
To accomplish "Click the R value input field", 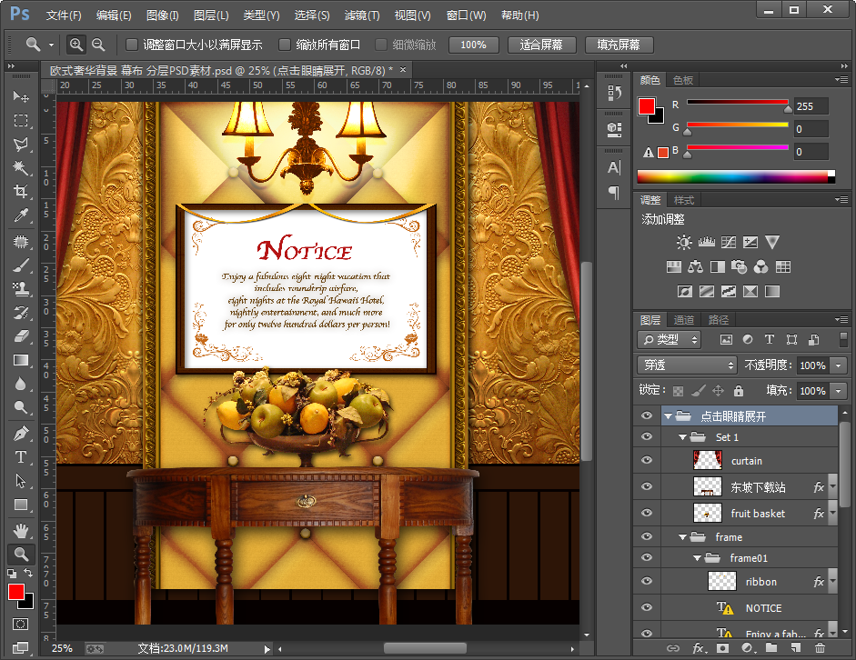I will [x=811, y=105].
